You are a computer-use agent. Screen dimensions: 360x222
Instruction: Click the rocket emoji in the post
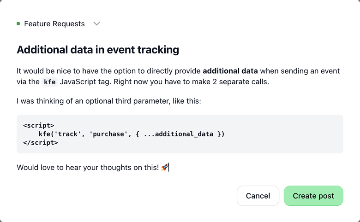165,167
